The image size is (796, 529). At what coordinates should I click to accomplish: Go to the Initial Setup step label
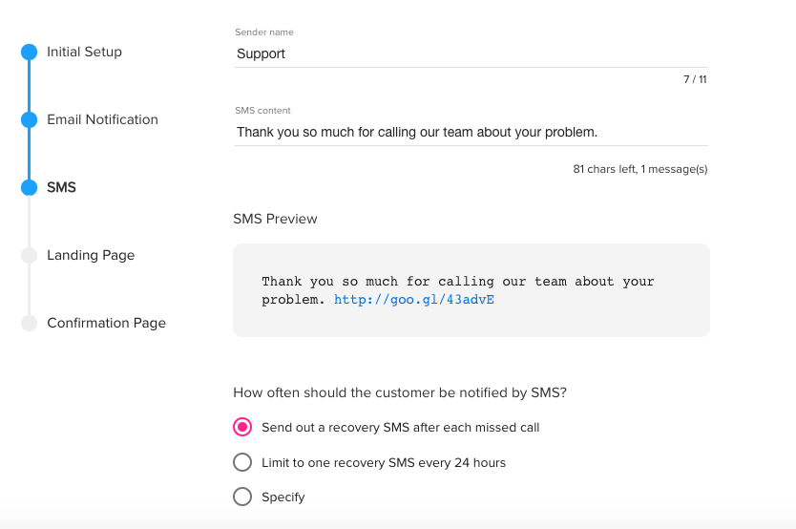[x=84, y=52]
